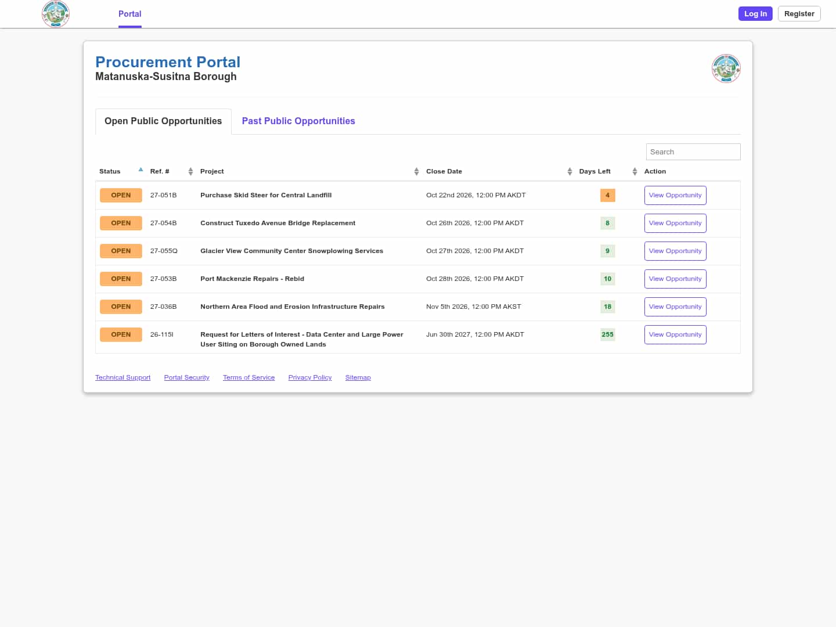The image size is (836, 627).
Task: Open Portal Security footer link
Action: coord(186,377)
